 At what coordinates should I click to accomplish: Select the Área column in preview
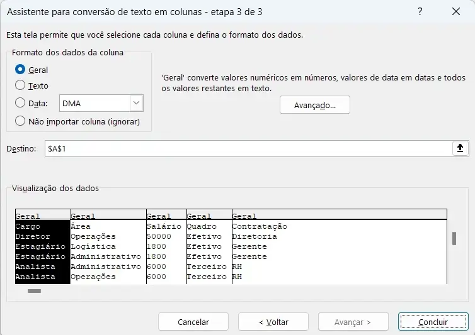coord(81,226)
